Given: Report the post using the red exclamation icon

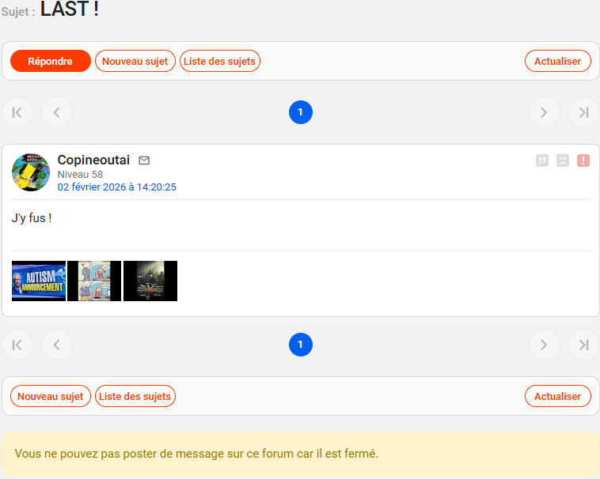Looking at the screenshot, I should [x=583, y=160].
